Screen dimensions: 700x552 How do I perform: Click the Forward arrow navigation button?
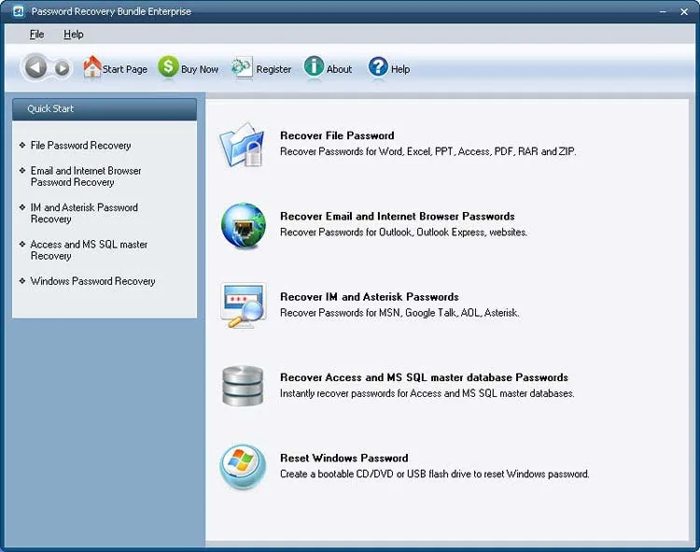click(62, 68)
